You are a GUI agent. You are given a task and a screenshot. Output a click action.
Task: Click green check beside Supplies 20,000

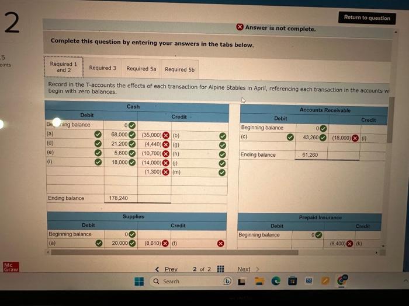[132, 243]
